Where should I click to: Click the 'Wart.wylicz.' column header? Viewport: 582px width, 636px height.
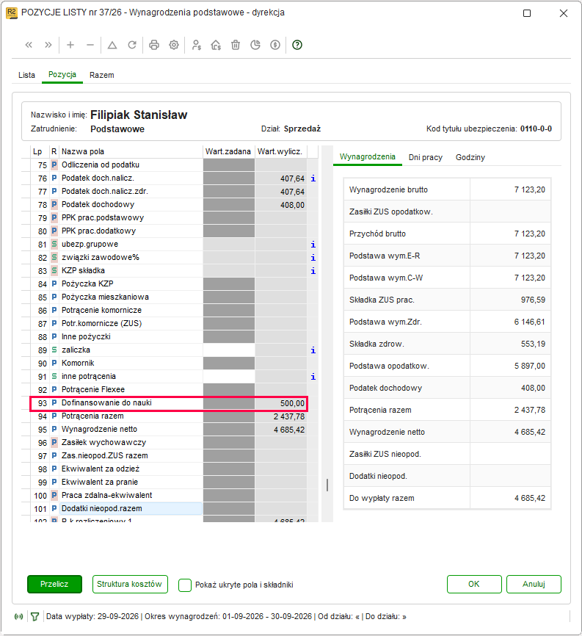[280, 152]
